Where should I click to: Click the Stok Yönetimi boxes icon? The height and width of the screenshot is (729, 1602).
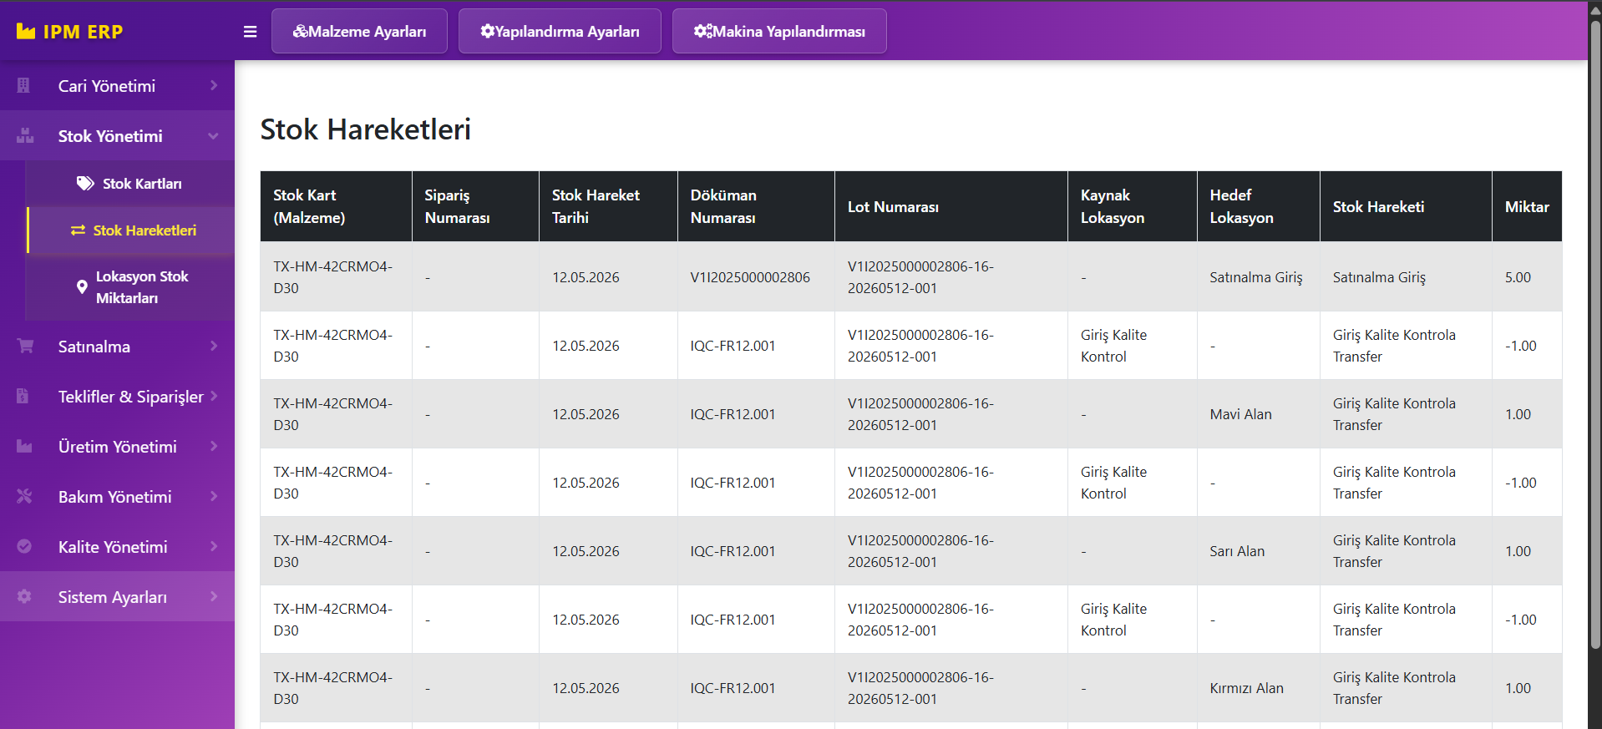pyautogui.click(x=25, y=135)
